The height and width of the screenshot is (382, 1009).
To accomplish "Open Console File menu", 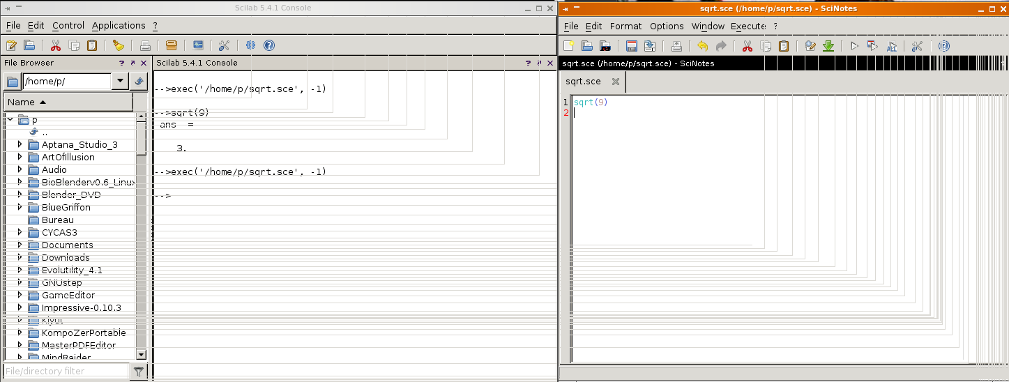I will tap(13, 25).
